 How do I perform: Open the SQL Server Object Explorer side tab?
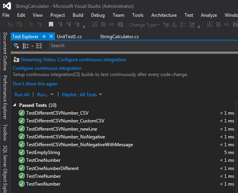(x=5, y=169)
